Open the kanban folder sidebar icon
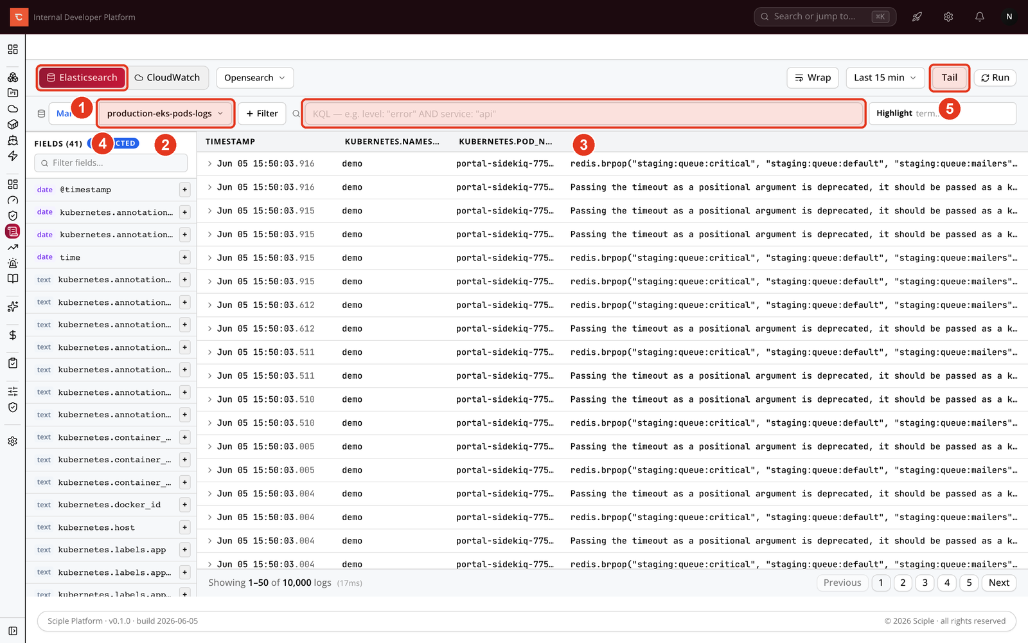This screenshot has height=643, width=1028. pos(12,93)
